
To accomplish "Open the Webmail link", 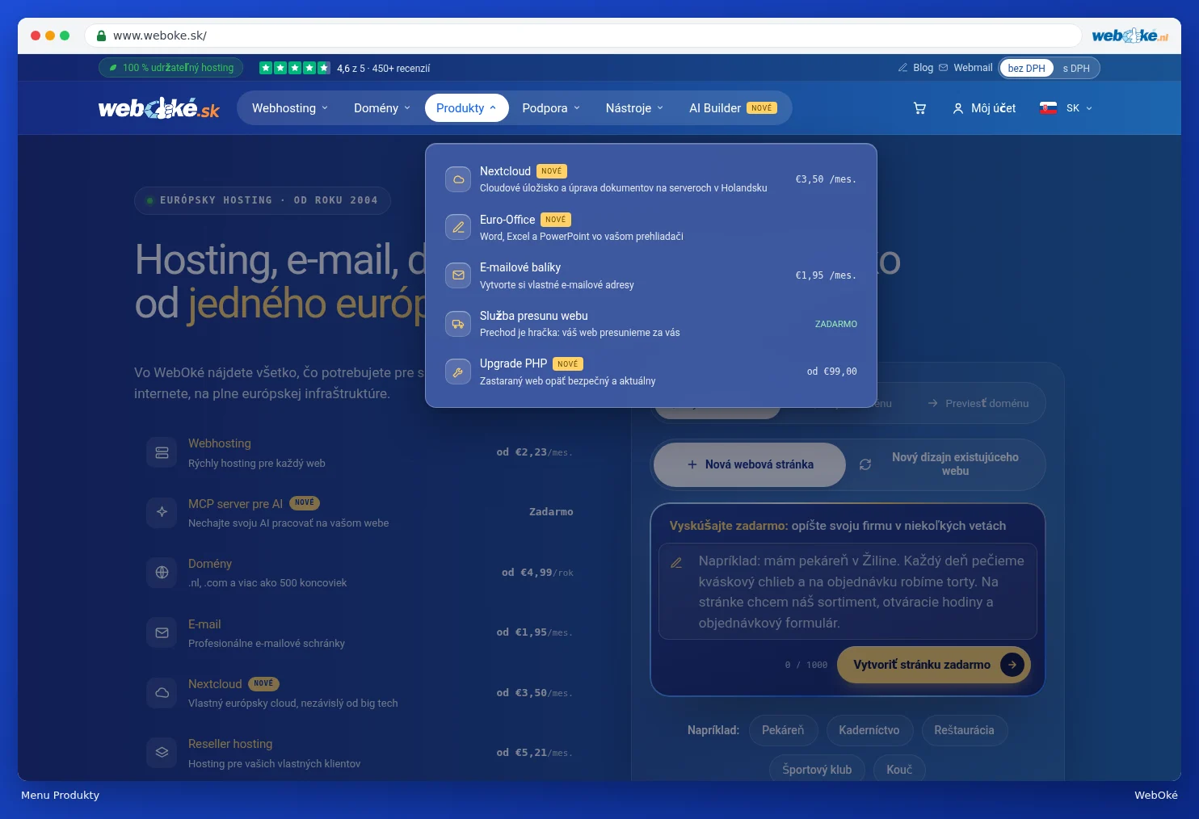I will [x=966, y=68].
